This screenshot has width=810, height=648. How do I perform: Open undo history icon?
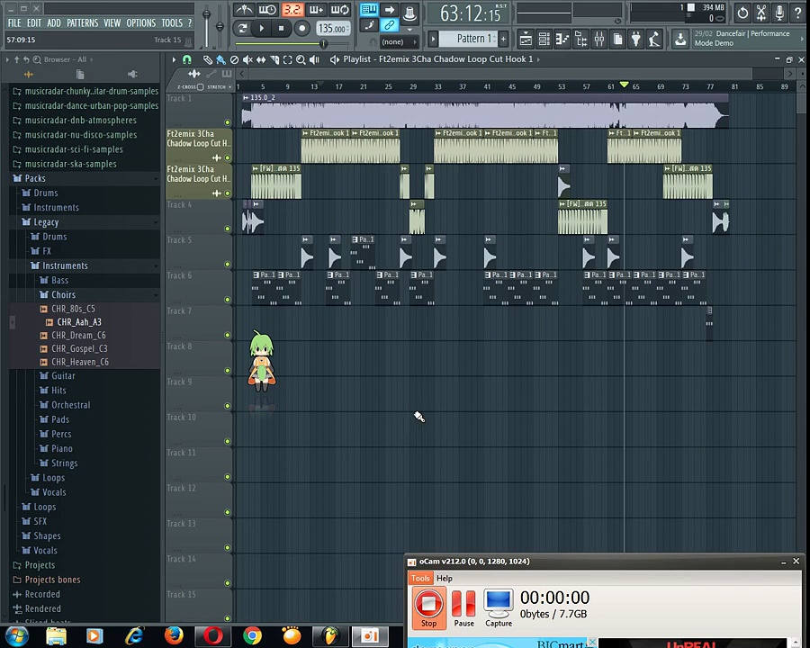[x=742, y=13]
